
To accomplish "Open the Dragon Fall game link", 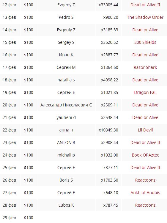I will click(145, 92).
